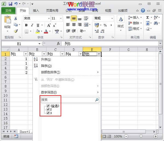Open the 列4 filter dropdown
The image size is (164, 141).
(80, 54)
